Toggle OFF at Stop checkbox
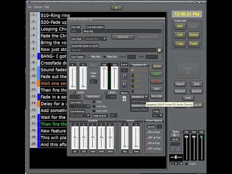Viewport: 232px width, 174px height. [146, 149]
